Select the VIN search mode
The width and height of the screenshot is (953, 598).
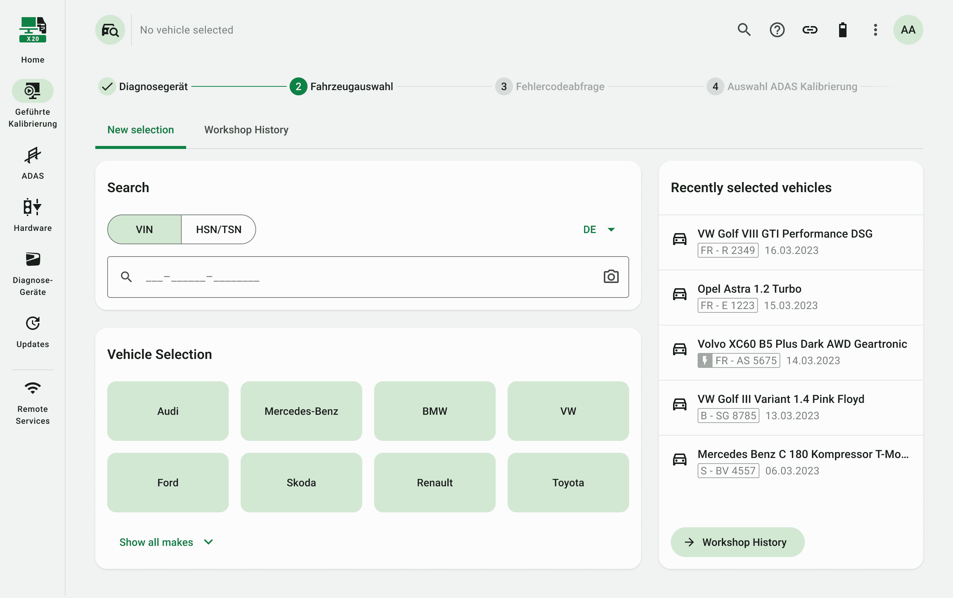[144, 229]
